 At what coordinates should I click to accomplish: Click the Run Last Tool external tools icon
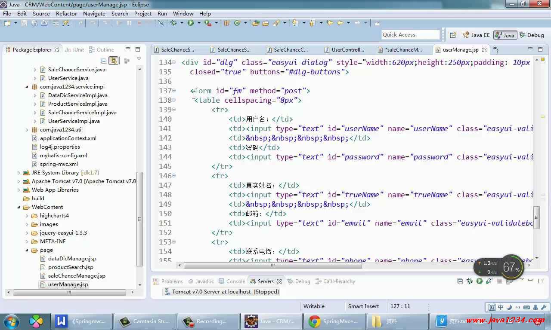(x=208, y=23)
